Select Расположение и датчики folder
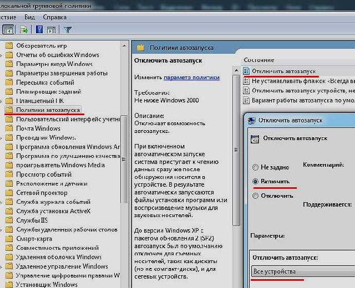 click(x=52, y=183)
